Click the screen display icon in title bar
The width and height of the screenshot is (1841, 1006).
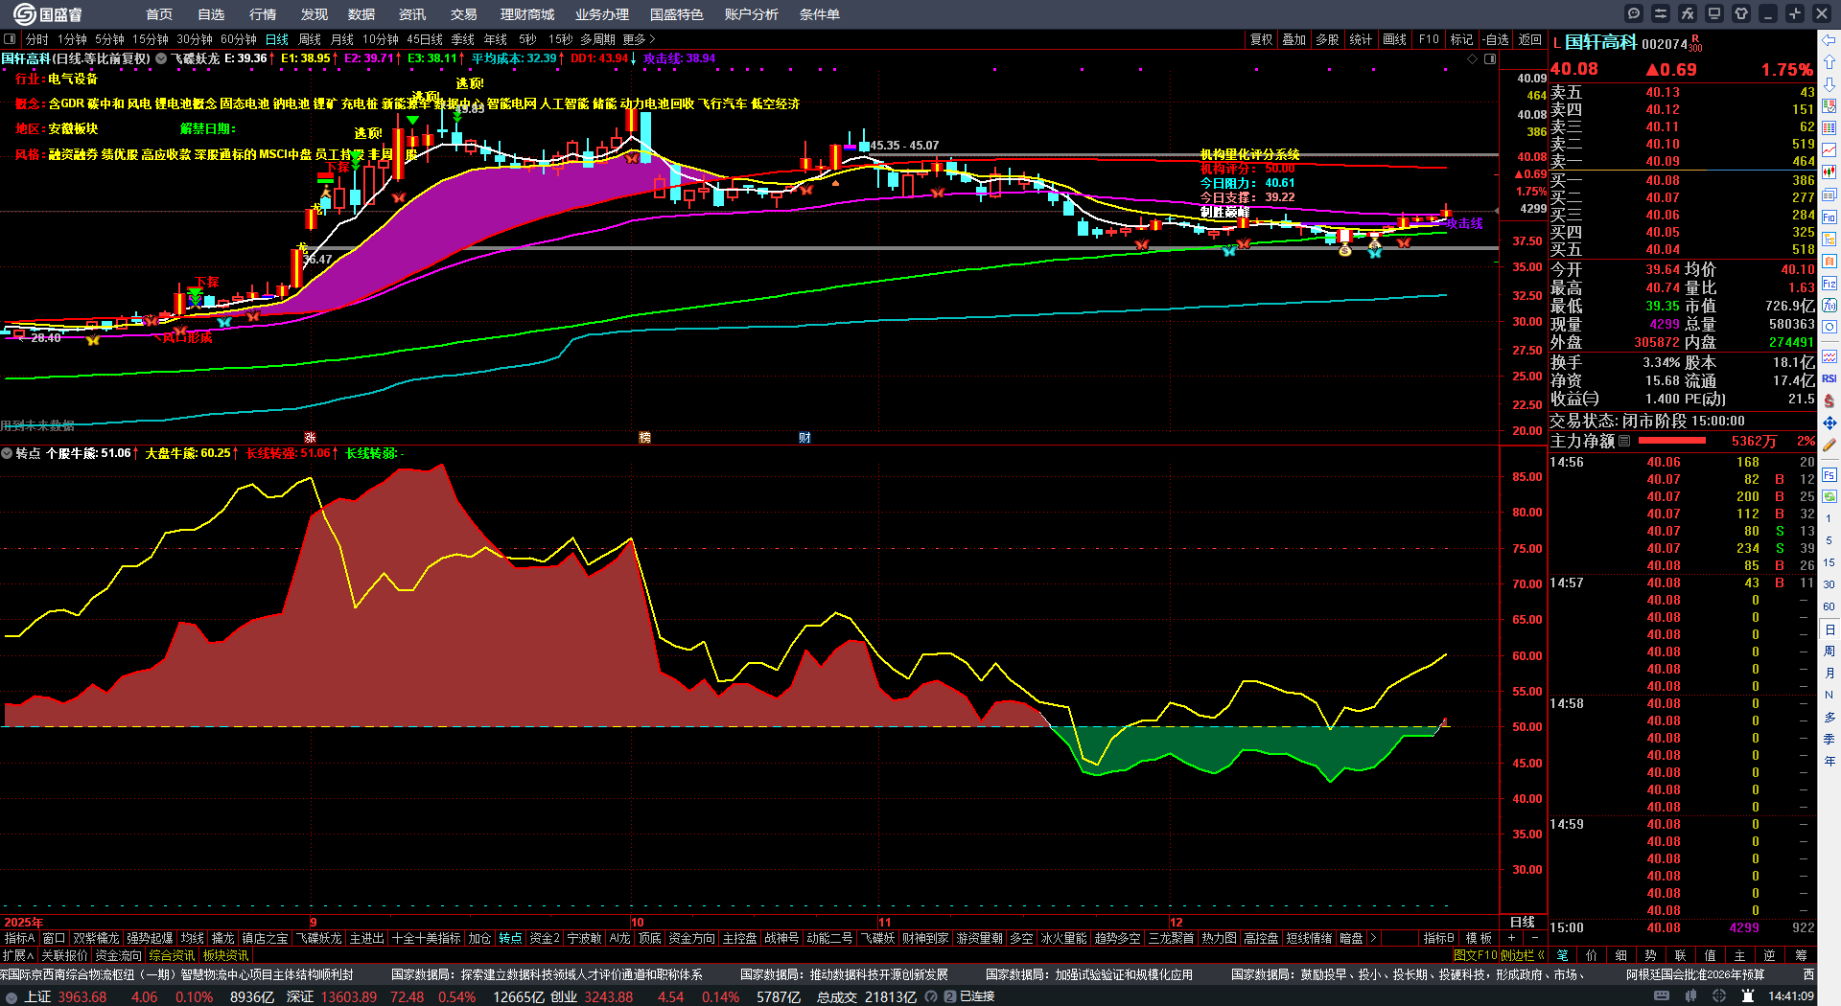coord(1714,13)
